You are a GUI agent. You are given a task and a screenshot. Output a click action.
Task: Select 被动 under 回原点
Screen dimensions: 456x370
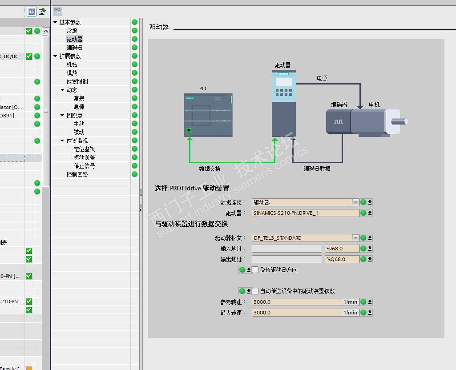79,132
